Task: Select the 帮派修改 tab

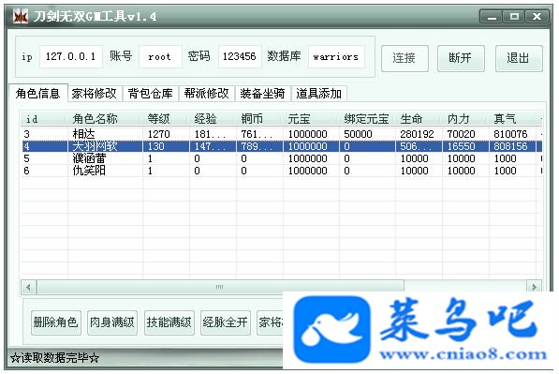Action: coord(206,94)
